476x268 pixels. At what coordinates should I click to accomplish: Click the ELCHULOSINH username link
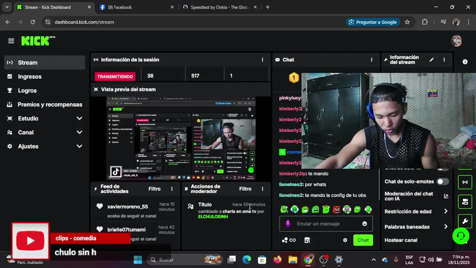[213, 217]
